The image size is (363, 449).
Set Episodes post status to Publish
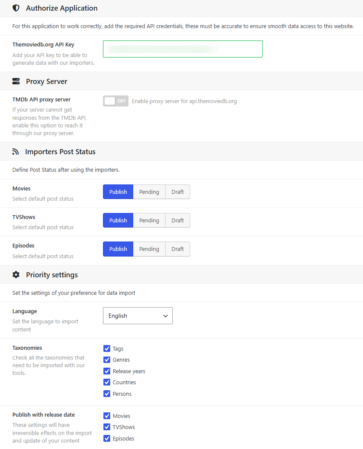coord(118,249)
